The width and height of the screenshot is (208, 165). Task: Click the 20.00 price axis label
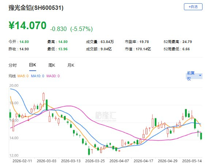point(14,86)
